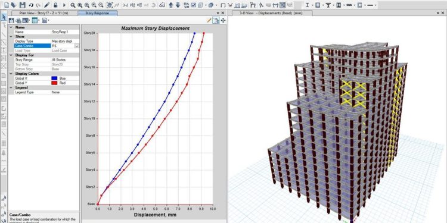Open the 3-D View window options arrow
Image resolution: width=447 pixels, height=223 pixels.
coord(438,13)
